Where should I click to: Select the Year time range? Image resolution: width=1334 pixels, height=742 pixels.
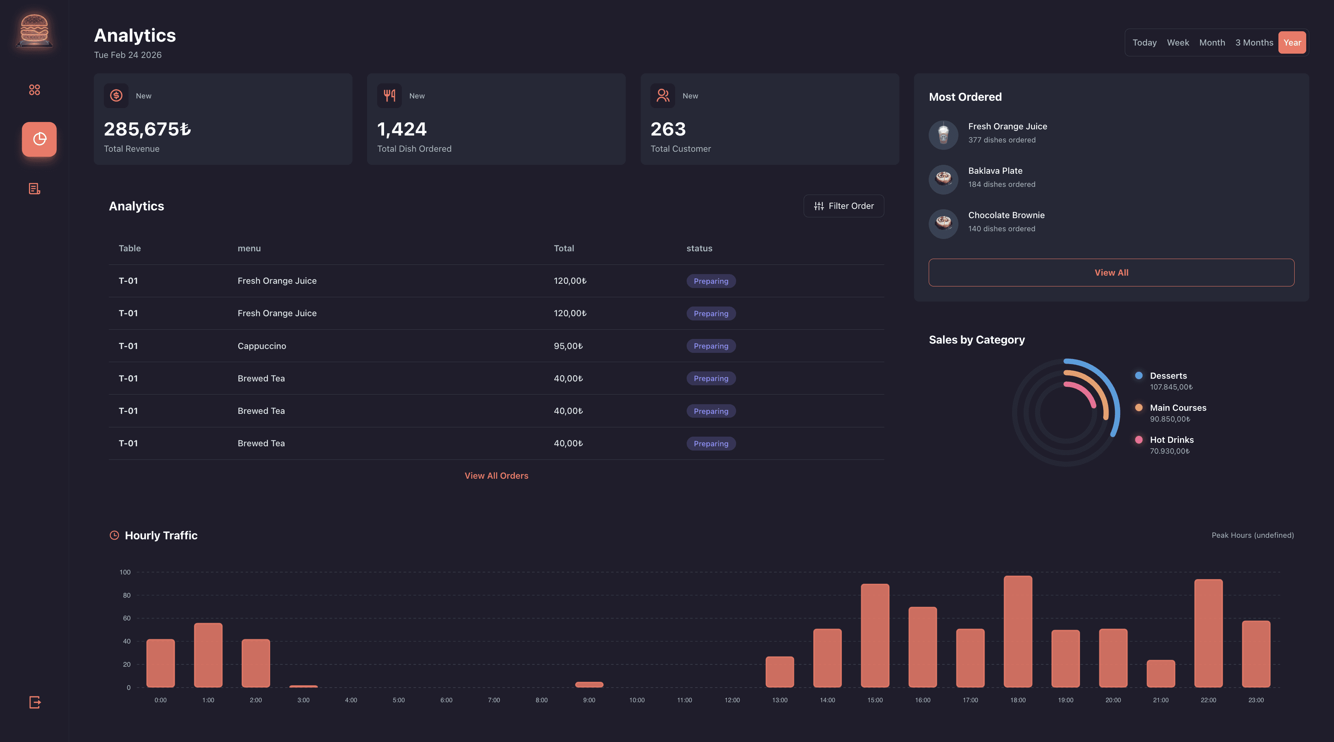tap(1292, 42)
